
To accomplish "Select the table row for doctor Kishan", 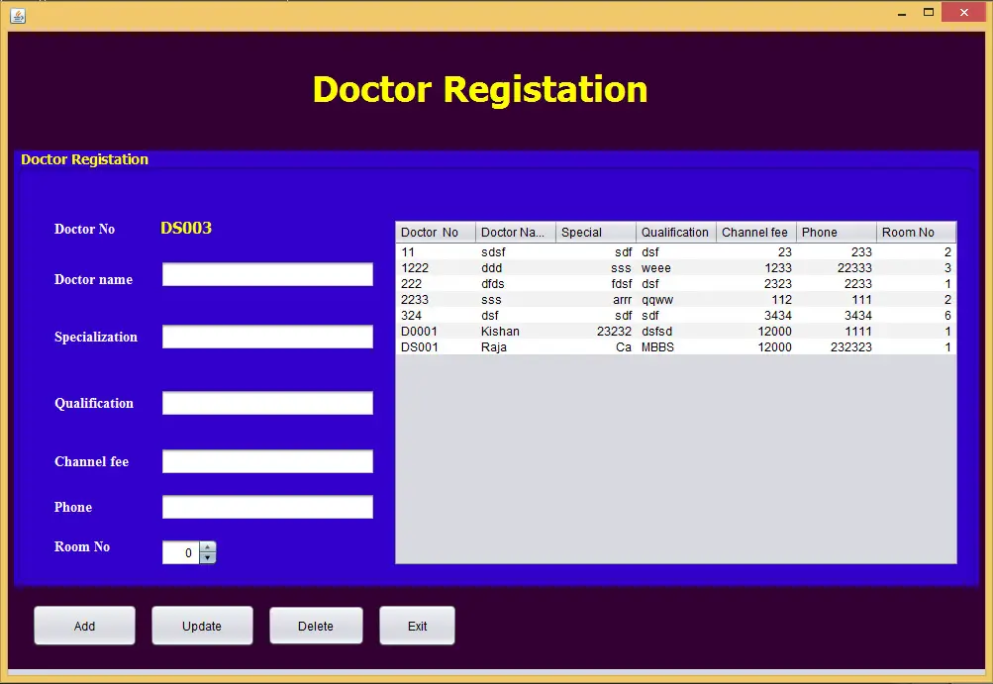I will coord(594,331).
